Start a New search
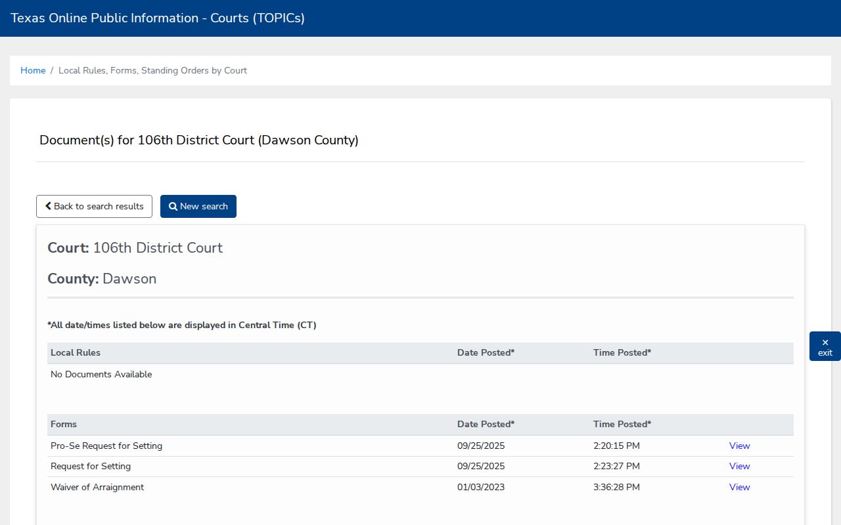The width and height of the screenshot is (841, 525). click(198, 206)
